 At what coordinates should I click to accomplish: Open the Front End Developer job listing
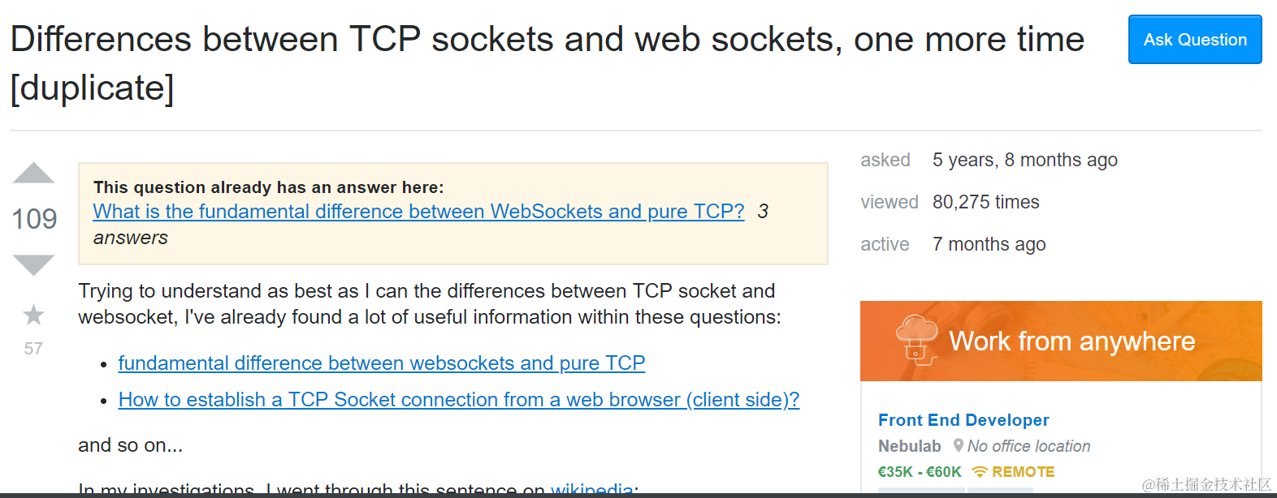coord(963,420)
